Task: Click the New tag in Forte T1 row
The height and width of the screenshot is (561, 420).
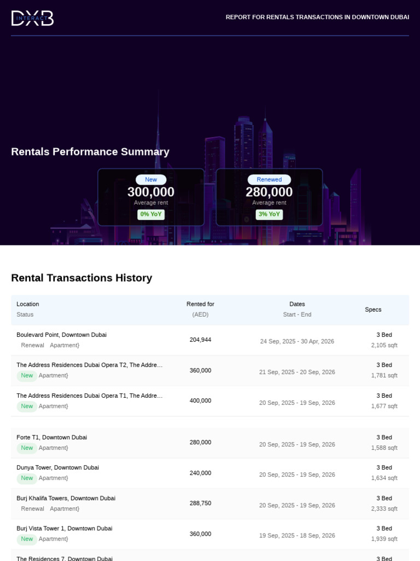Action: point(27,448)
